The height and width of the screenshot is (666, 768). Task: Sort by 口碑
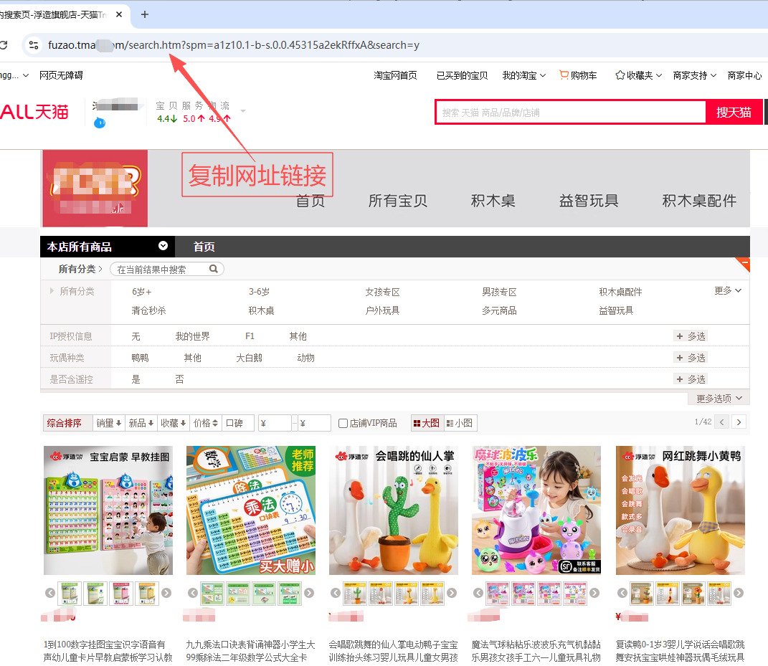238,423
